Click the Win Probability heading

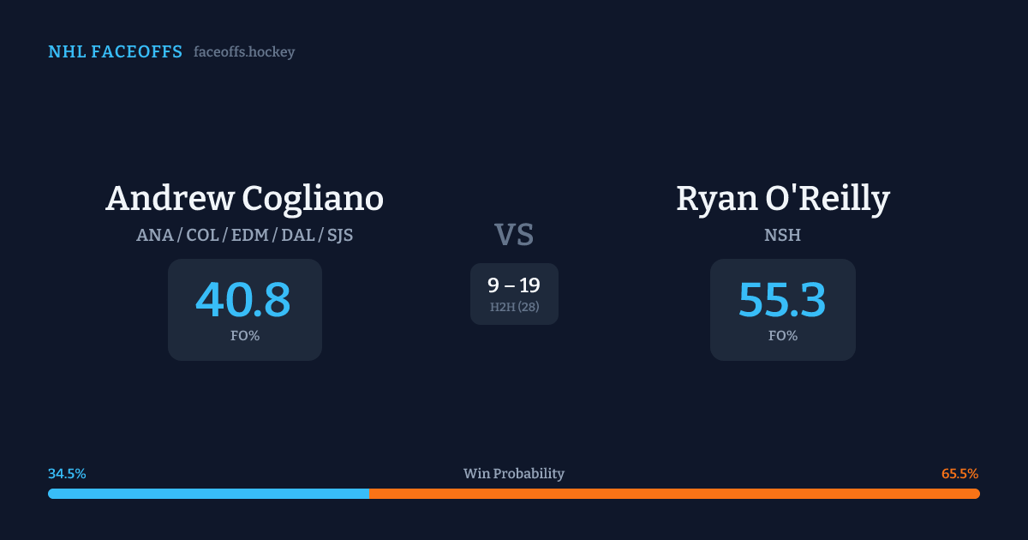tap(514, 474)
